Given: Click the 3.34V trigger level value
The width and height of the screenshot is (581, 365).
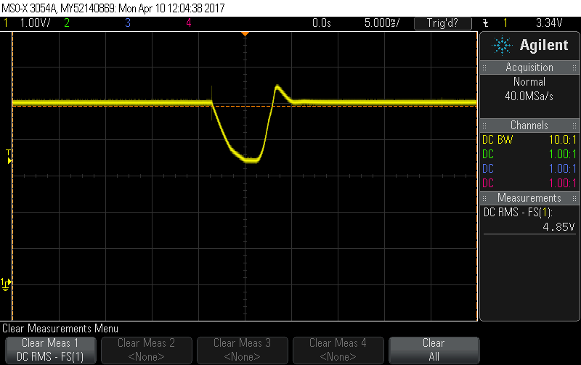Looking at the screenshot, I should click(x=549, y=23).
